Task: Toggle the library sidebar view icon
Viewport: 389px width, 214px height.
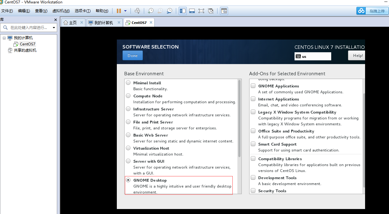Action: point(183,11)
